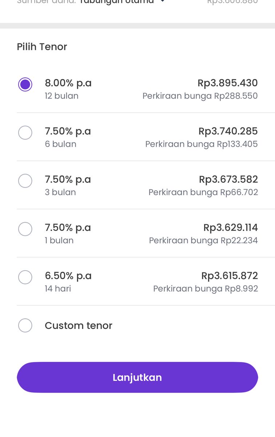
Task: Select the 14 hari radio button
Action: tap(25, 277)
